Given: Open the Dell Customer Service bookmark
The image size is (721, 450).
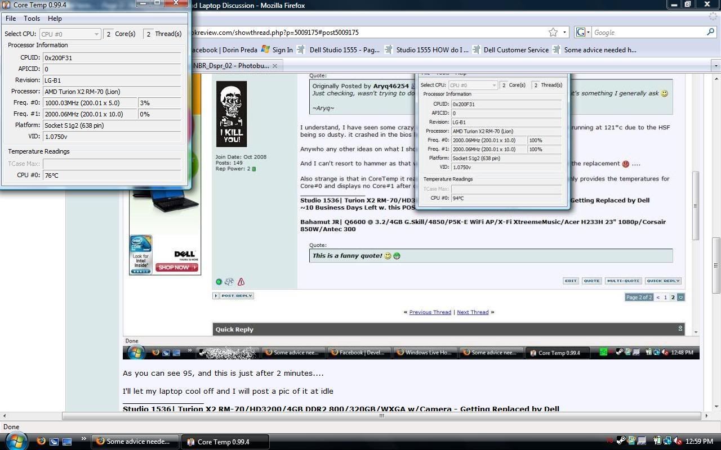Looking at the screenshot, I should click(510, 49).
